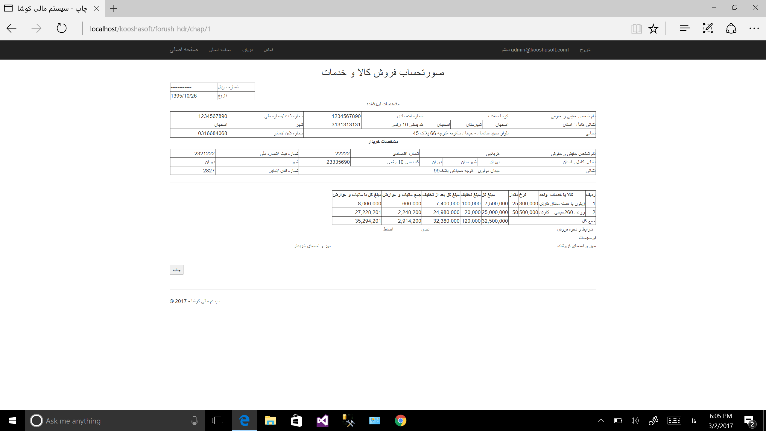
Task: Open the درباره navigation link
Action: pos(247,50)
